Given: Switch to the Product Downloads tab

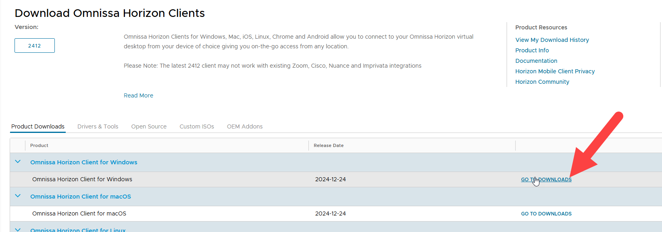Looking at the screenshot, I should click(38, 126).
